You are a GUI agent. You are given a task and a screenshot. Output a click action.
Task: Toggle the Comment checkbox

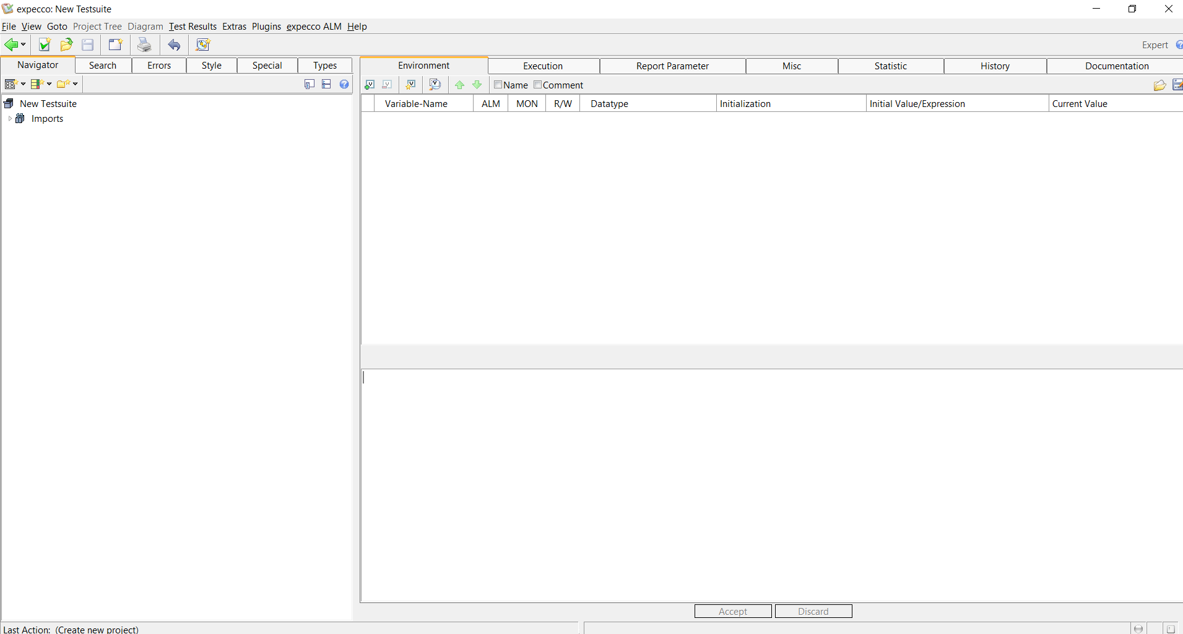click(x=537, y=85)
